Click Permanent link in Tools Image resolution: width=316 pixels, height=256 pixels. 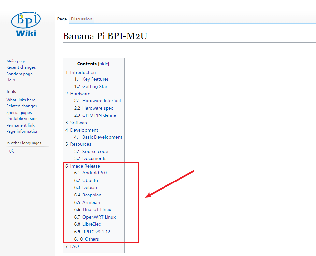(20, 125)
